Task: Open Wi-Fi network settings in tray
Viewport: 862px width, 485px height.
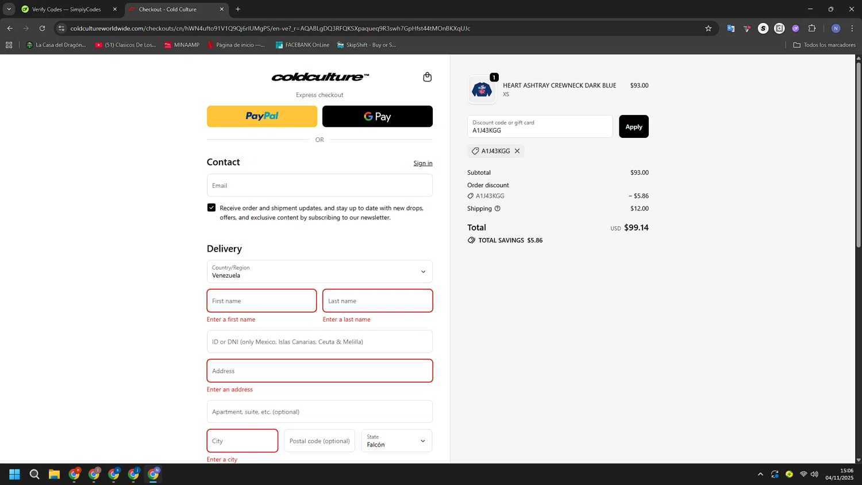Action: point(803,474)
